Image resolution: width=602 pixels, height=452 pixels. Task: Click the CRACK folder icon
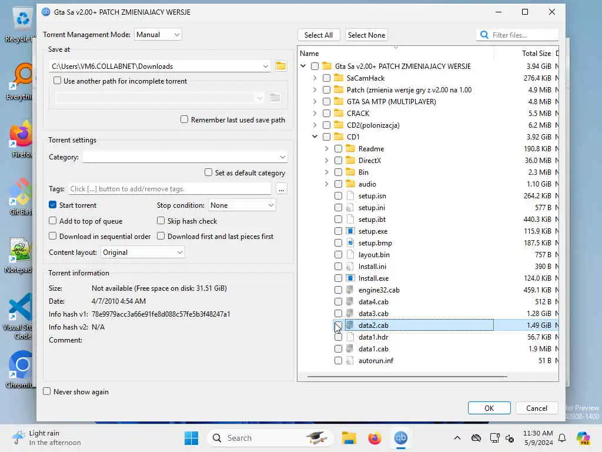[338, 114]
